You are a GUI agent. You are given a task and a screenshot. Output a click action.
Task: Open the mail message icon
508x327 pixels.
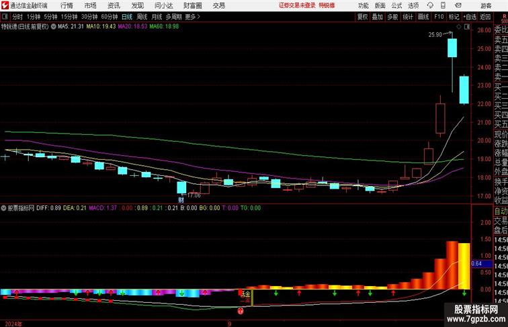pyautogui.click(x=458, y=5)
